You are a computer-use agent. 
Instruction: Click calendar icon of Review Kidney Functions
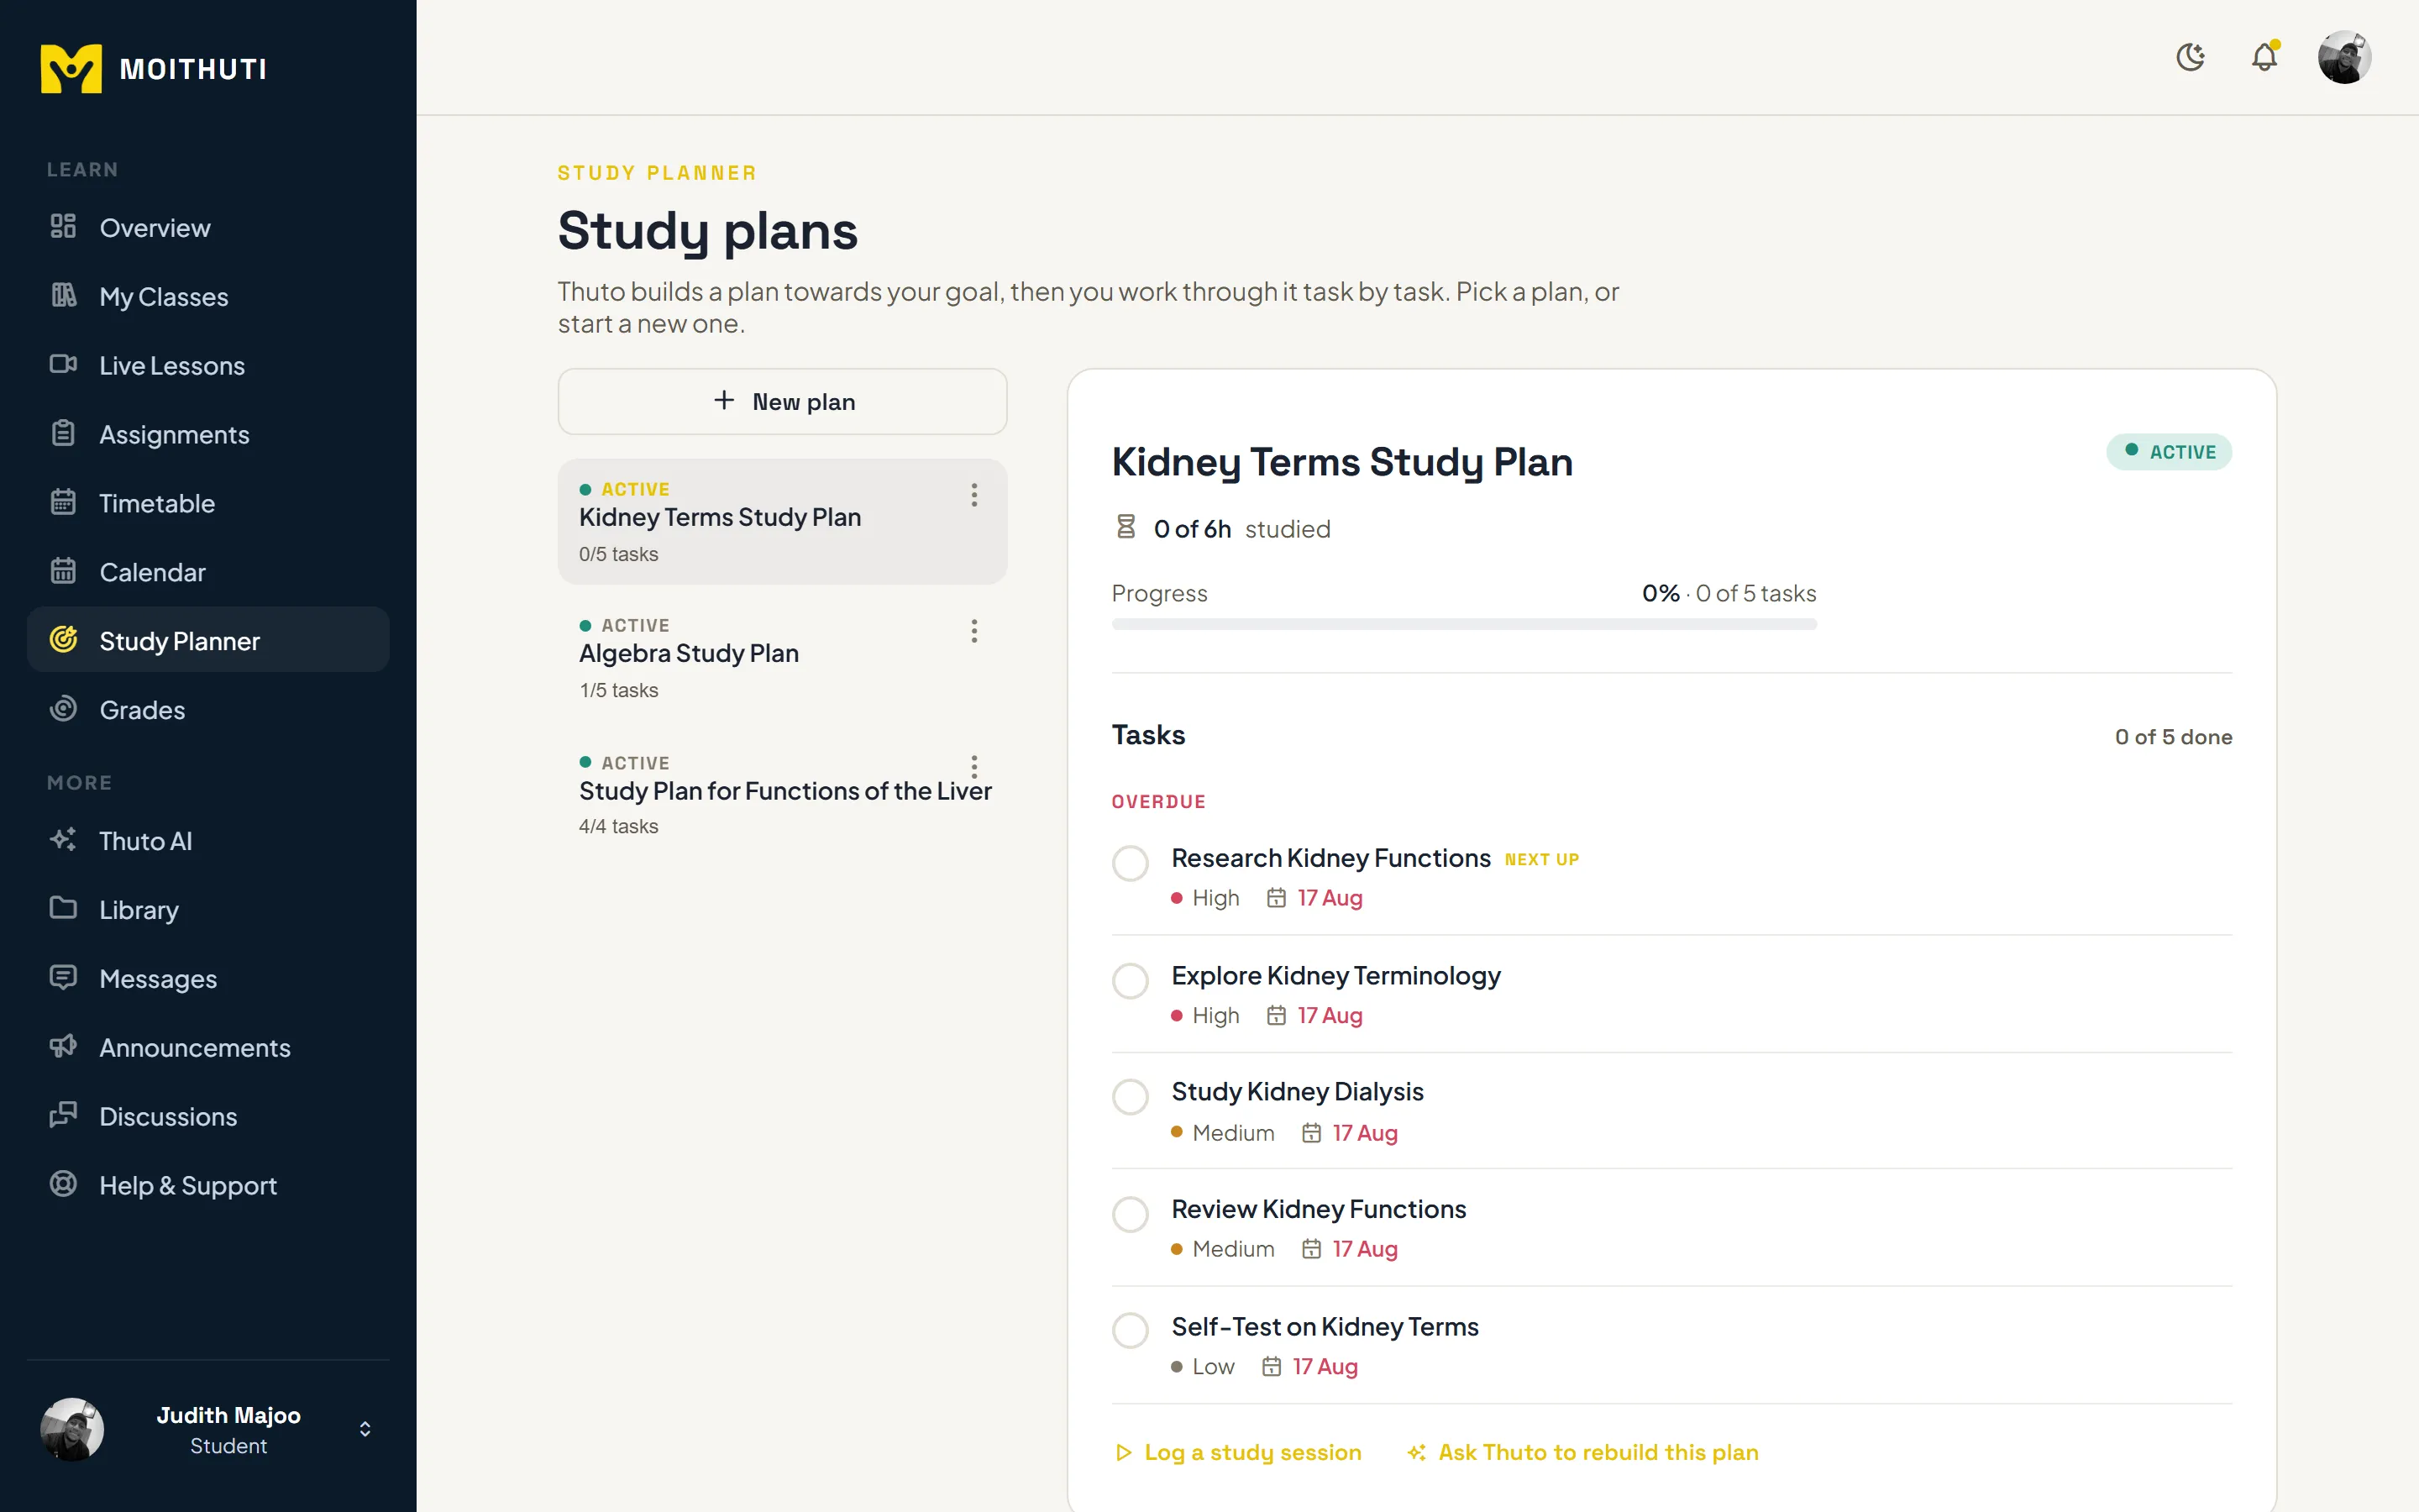[x=1310, y=1249]
